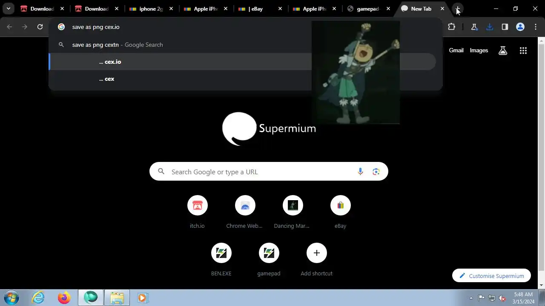Open the Images link
This screenshot has width=545, height=306.
[479, 50]
